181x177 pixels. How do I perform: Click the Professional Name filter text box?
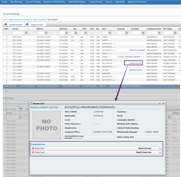tap(152, 33)
